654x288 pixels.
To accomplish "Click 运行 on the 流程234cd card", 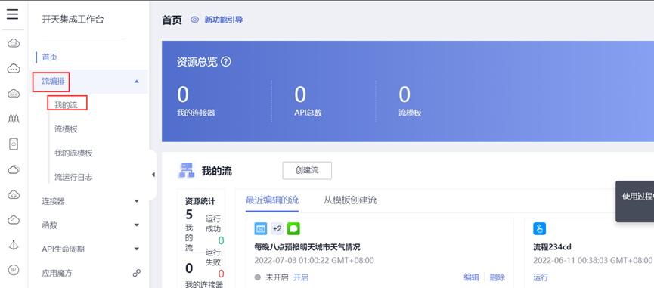I will pos(541,277).
